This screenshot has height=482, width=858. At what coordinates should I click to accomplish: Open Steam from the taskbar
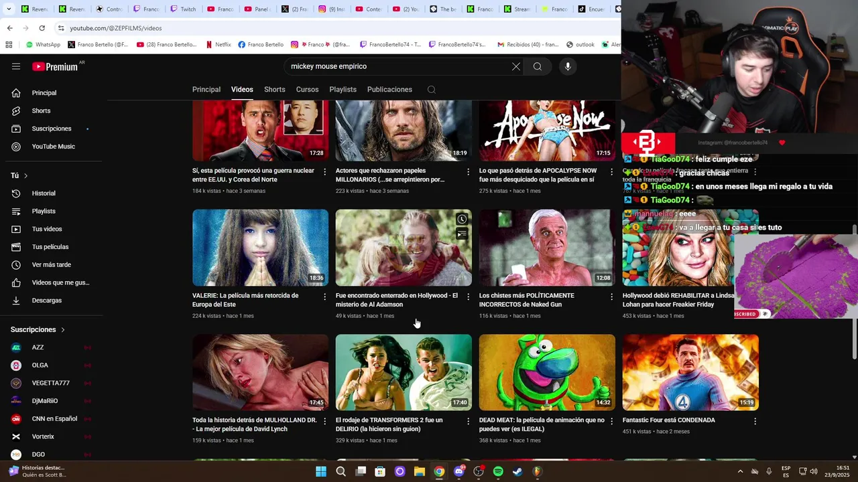coord(517,471)
